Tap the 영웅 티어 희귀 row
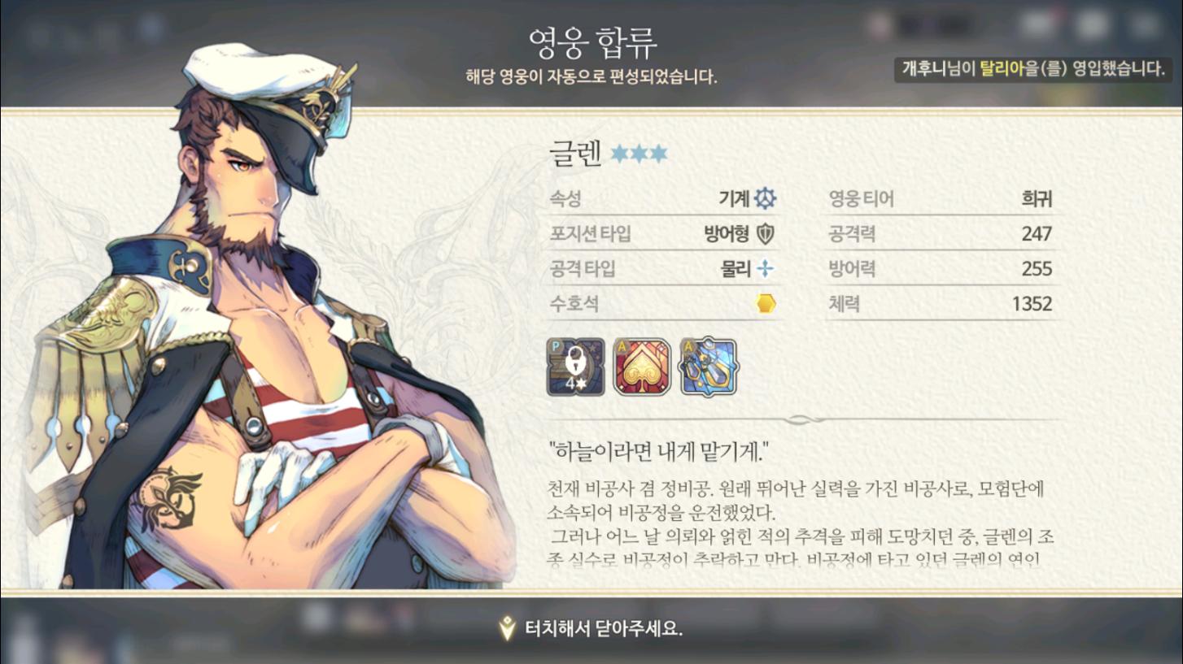Screen dimensions: 1183x664 pyautogui.click(x=941, y=198)
